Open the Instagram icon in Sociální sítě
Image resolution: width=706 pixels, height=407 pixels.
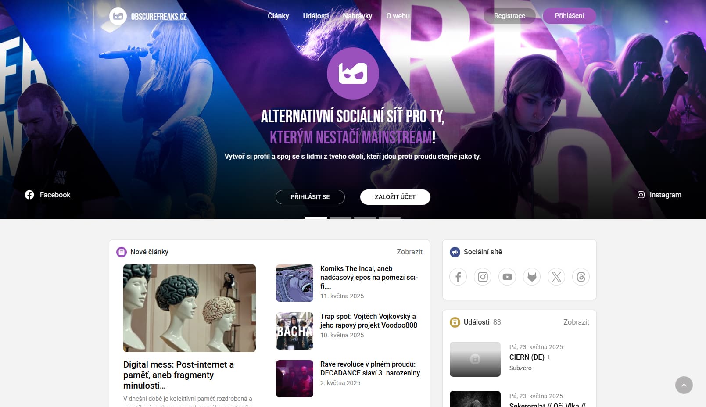click(x=483, y=277)
